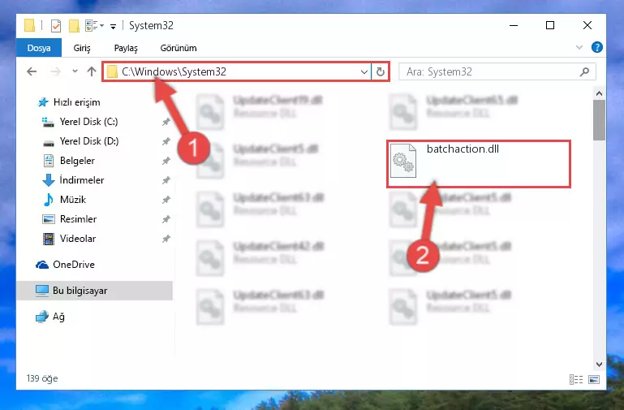624x410 pixels.
Task: Click the pin icon next to Resimler
Action: (166, 219)
